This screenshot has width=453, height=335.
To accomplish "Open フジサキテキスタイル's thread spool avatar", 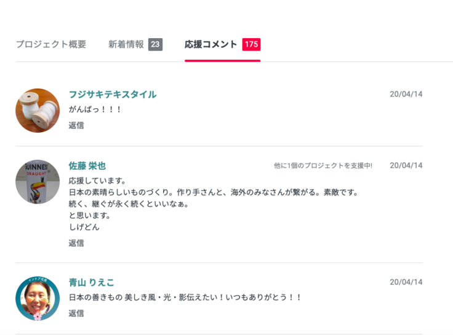I will click(x=38, y=111).
